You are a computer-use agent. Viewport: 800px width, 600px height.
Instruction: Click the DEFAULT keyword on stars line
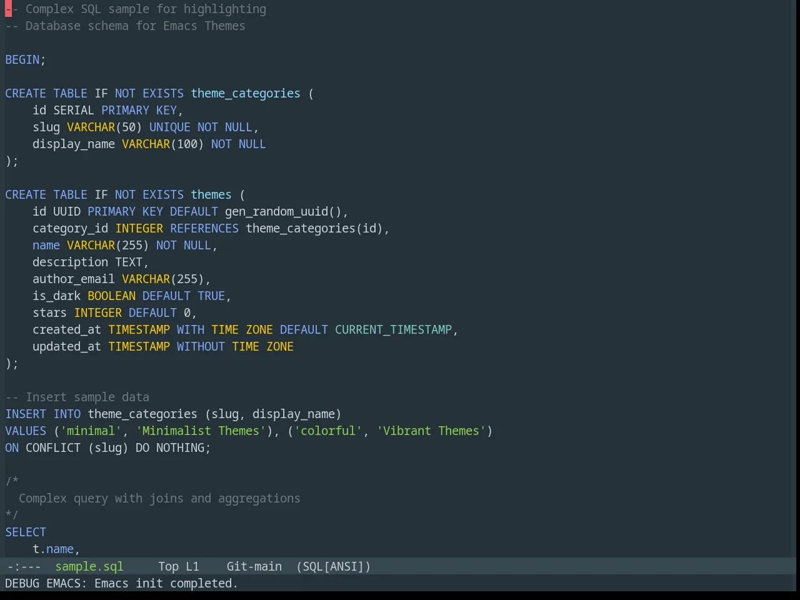(x=152, y=312)
